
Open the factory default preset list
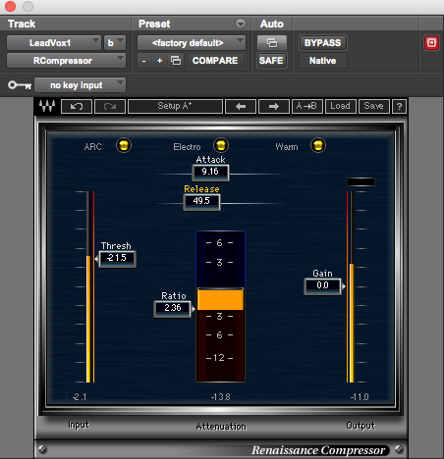pos(192,43)
